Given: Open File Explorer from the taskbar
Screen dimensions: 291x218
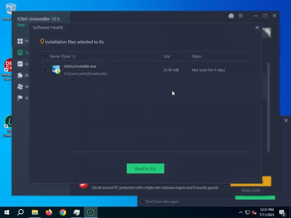Looking at the screenshot, I should 35,212.
